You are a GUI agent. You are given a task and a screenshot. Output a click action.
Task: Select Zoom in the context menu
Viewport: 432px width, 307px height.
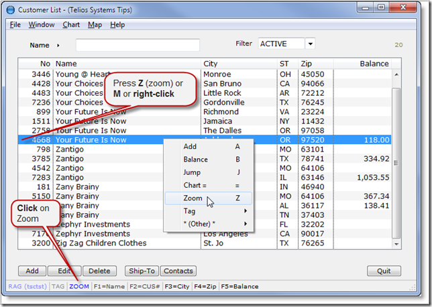(193, 198)
